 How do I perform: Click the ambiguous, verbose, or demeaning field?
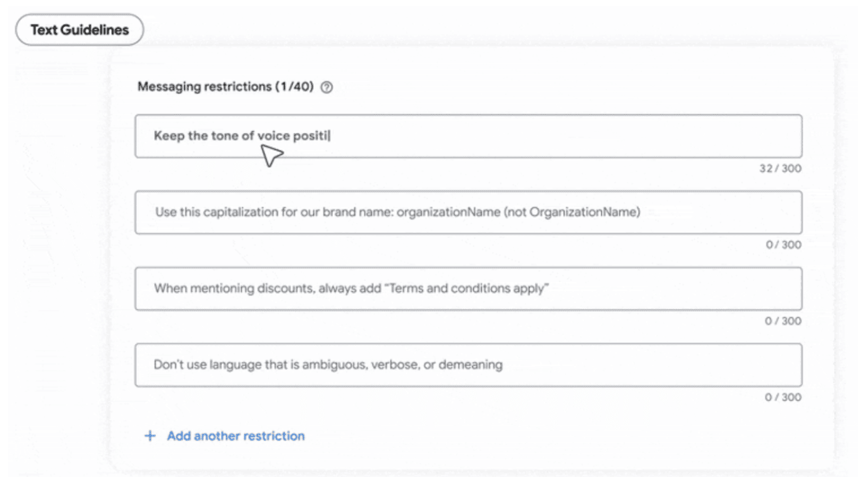click(468, 365)
